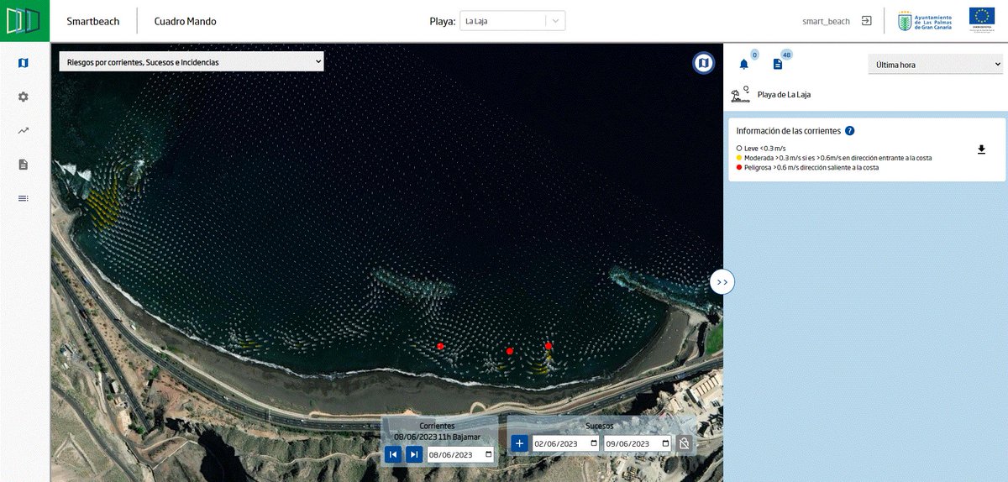Click Ayuntamiento de Las Palmas logo
Image resolution: width=1008 pixels, height=482 pixels.
pyautogui.click(x=926, y=21)
